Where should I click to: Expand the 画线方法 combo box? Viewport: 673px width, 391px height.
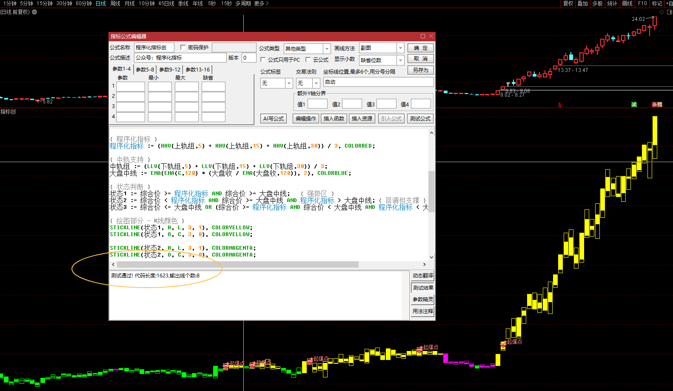coord(400,48)
